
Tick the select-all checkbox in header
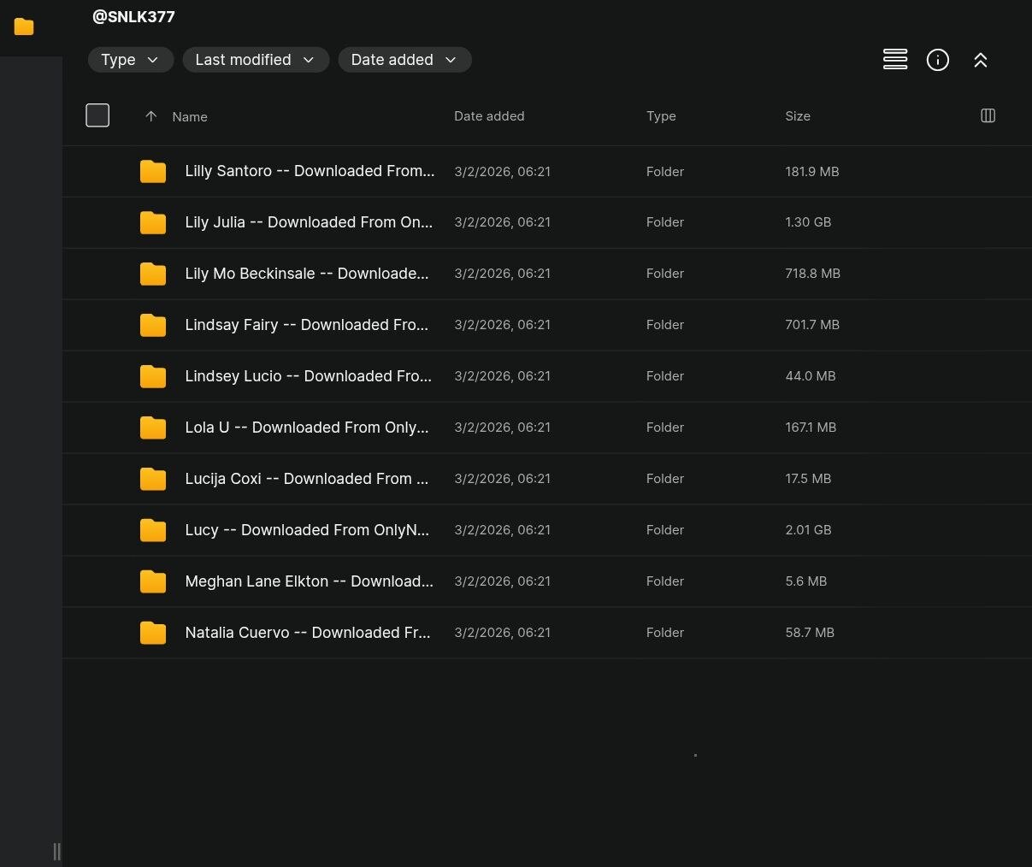[97, 115]
